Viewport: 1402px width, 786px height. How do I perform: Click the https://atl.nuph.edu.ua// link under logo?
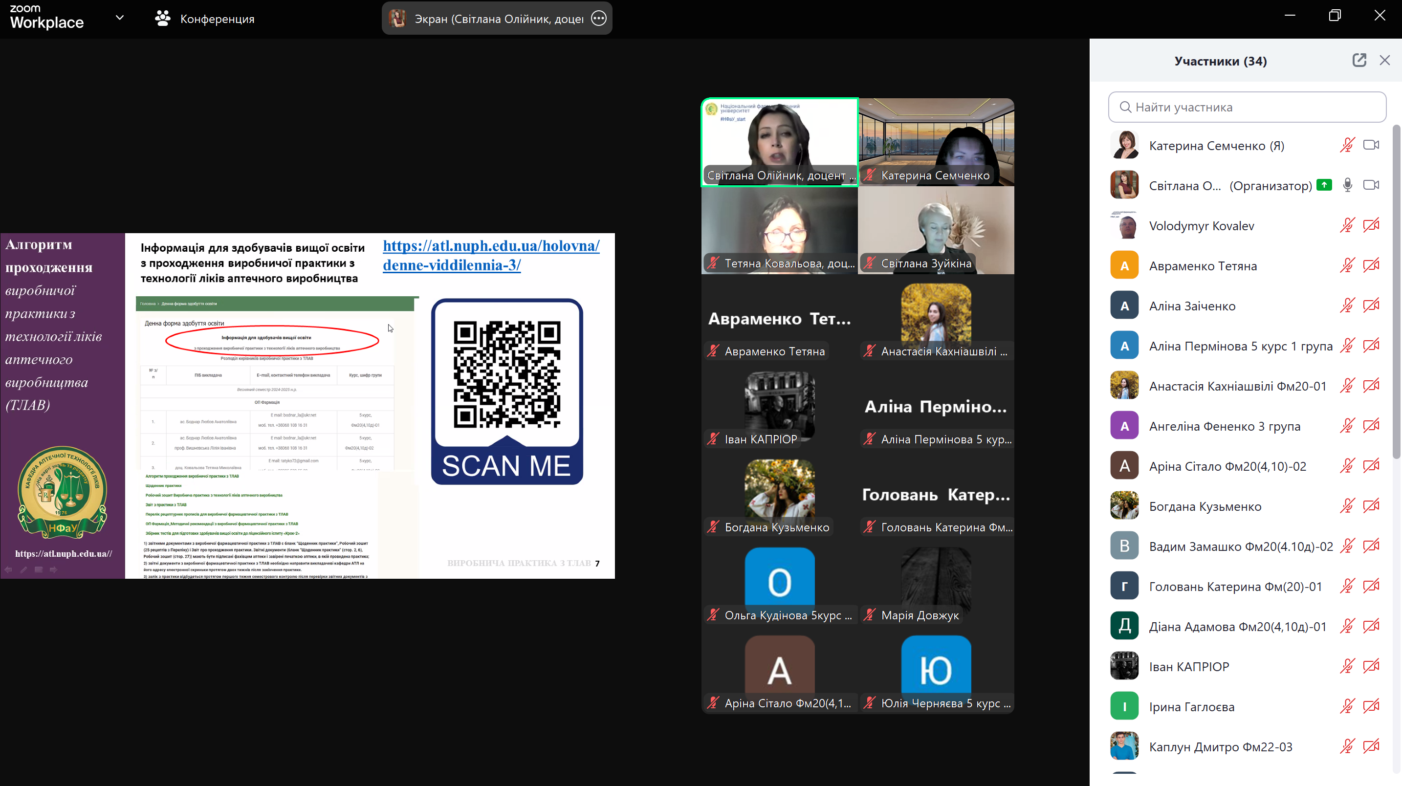click(64, 554)
